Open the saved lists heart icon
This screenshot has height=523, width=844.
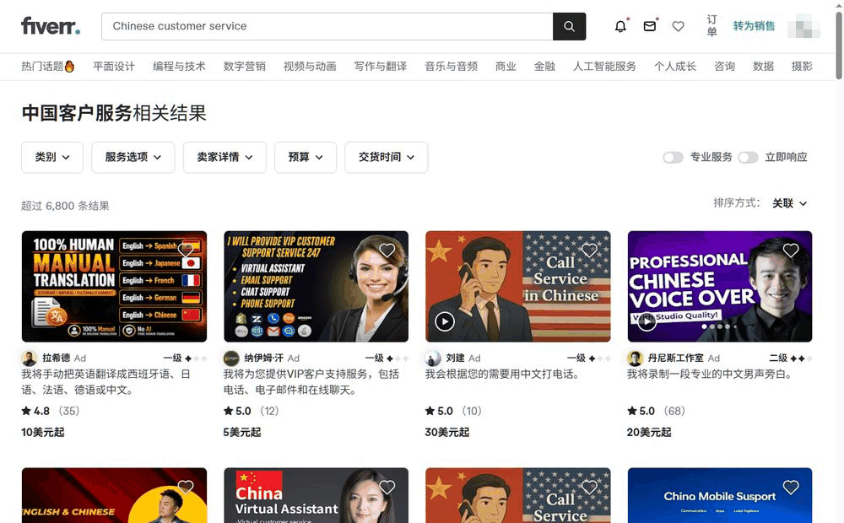(679, 26)
